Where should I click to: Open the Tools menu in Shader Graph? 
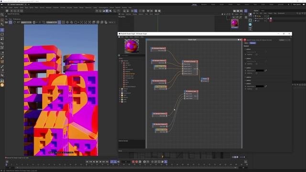pyautogui.click(x=131, y=37)
